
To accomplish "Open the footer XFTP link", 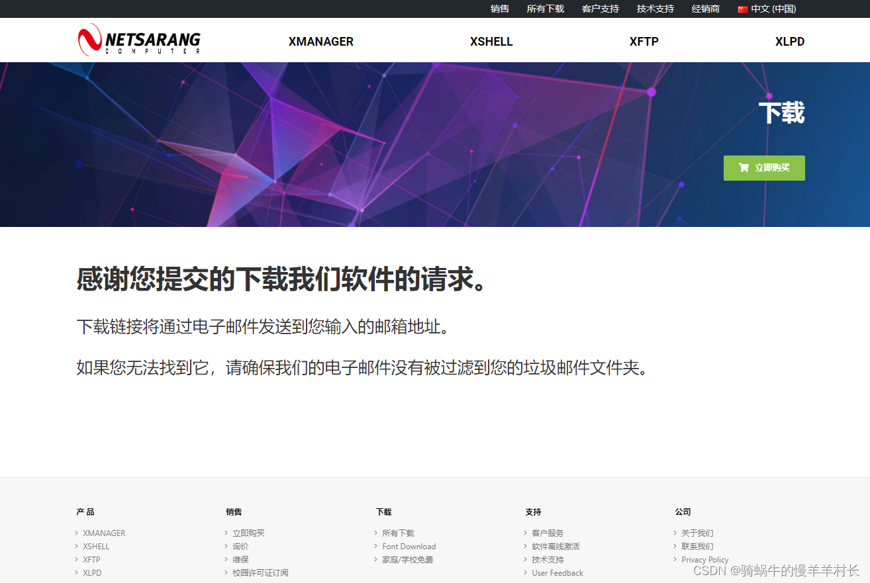I will 91,560.
